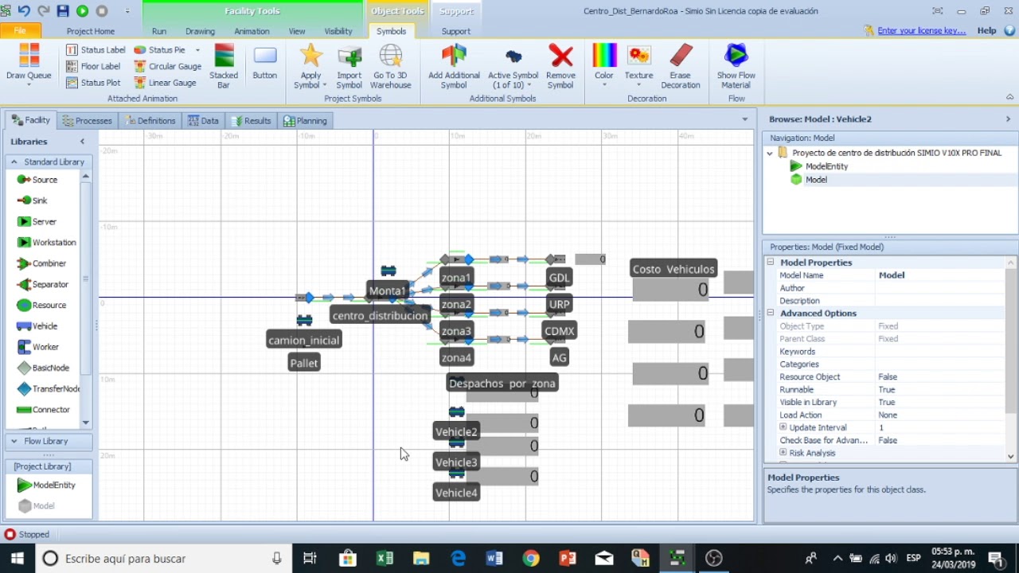Expand the Flow Library section
1019x573 pixels.
pos(14,441)
